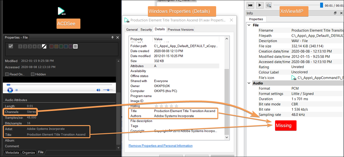Open the Previous Versions tab
Viewport: 344px width, 157px height.
click(x=181, y=29)
